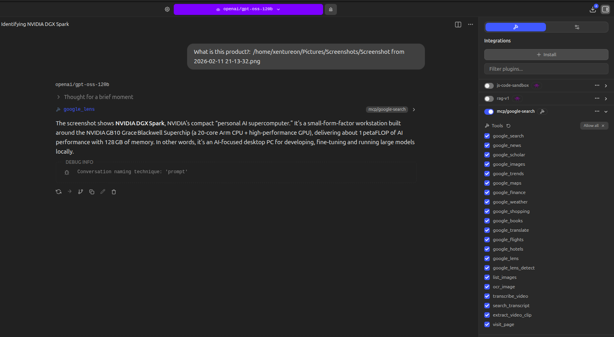The width and height of the screenshot is (614, 337).
Task: Uncheck the google_shopping checkbox
Action: (x=487, y=211)
